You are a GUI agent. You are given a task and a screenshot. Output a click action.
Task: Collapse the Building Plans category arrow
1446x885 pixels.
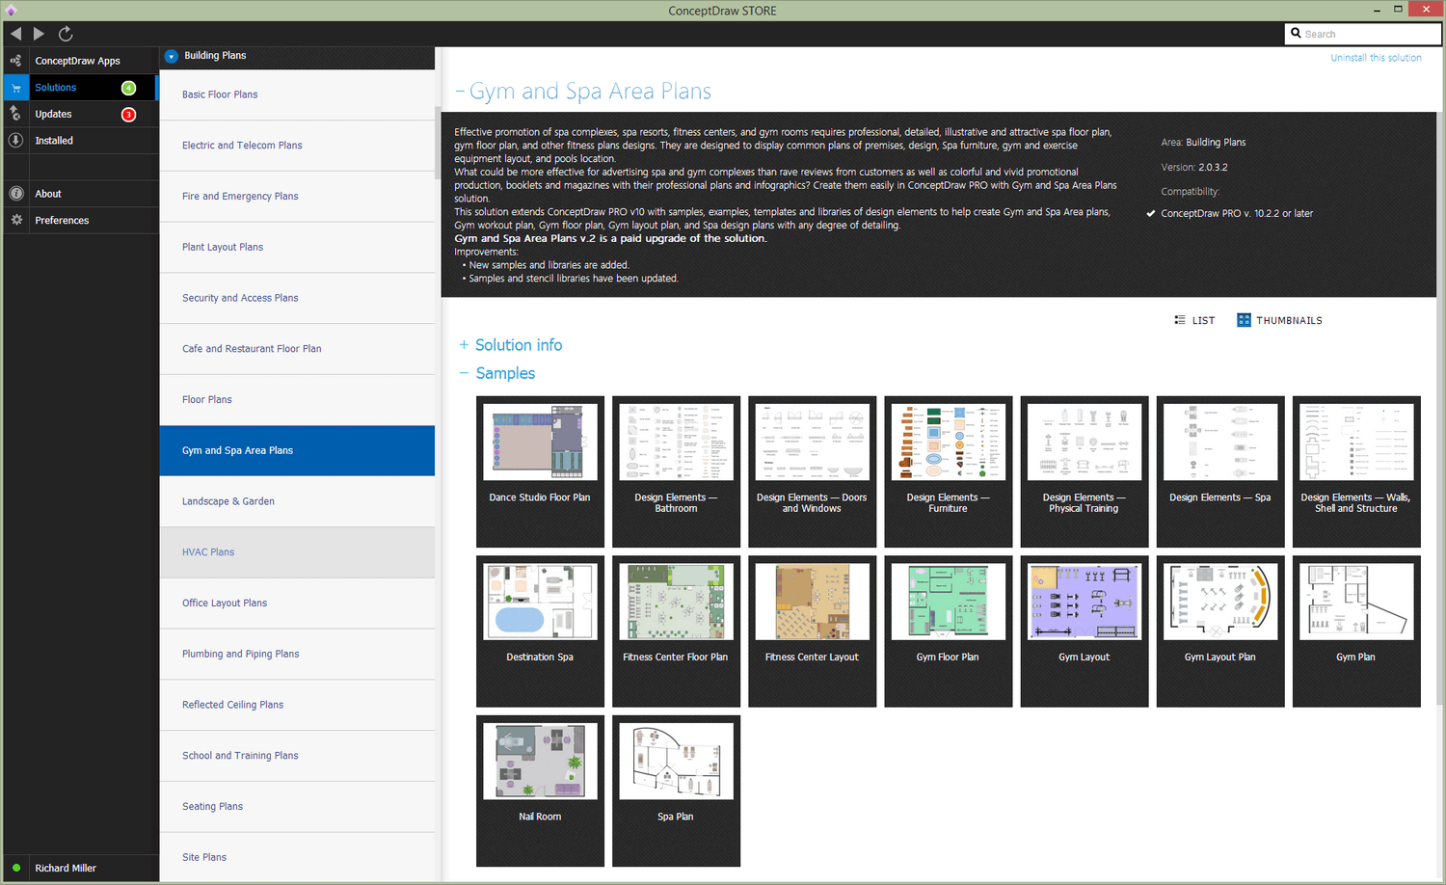[x=171, y=56]
